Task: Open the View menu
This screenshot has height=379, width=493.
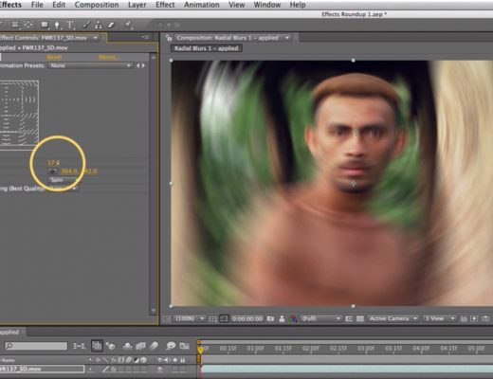Action: point(236,5)
